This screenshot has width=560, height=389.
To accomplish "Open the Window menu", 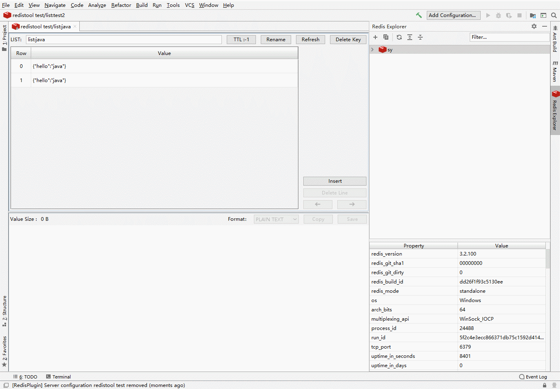I will 209,5.
